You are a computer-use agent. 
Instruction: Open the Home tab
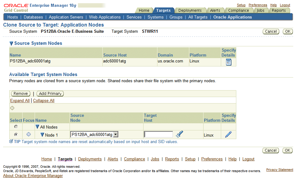(144, 11)
